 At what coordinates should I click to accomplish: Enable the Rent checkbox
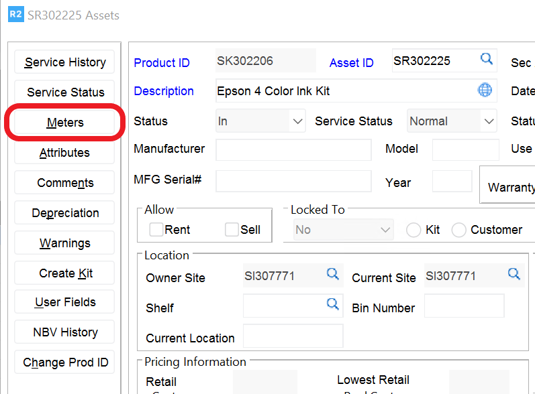[x=156, y=230]
